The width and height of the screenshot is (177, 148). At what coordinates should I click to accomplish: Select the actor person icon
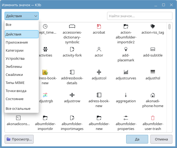tap(99, 49)
